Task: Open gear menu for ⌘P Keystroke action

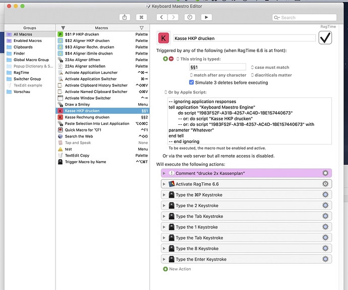Action: pos(325,195)
